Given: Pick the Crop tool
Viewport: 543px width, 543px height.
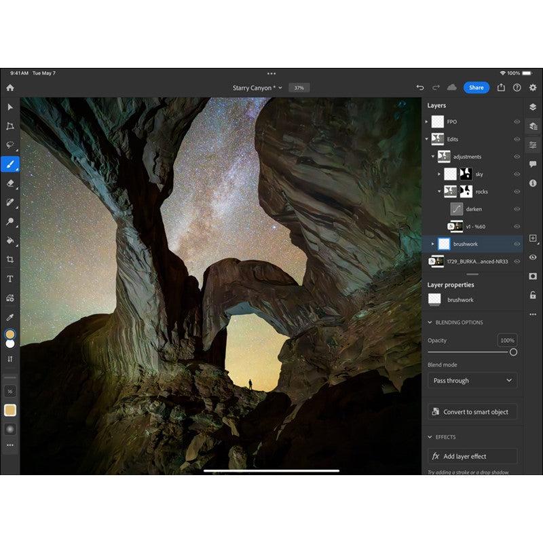Looking at the screenshot, I should point(10,259).
